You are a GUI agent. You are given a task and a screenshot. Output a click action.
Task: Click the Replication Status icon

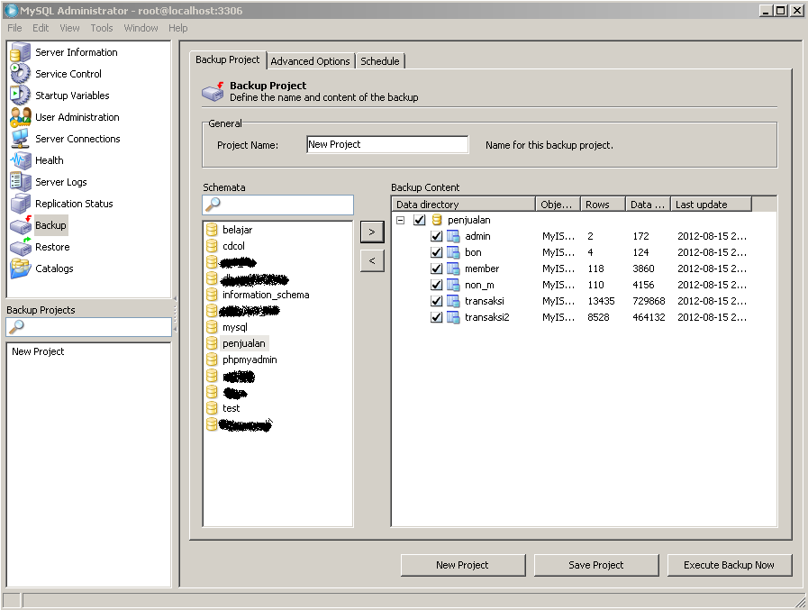(x=21, y=204)
